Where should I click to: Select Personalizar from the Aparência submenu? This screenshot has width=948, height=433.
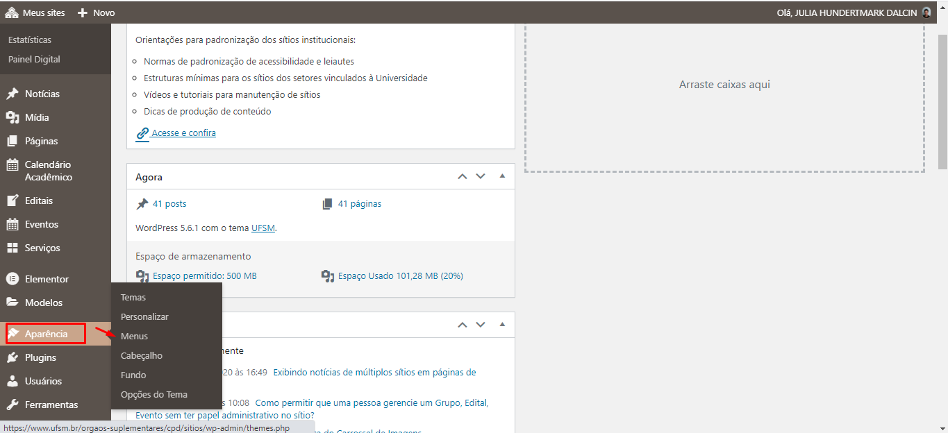(144, 316)
